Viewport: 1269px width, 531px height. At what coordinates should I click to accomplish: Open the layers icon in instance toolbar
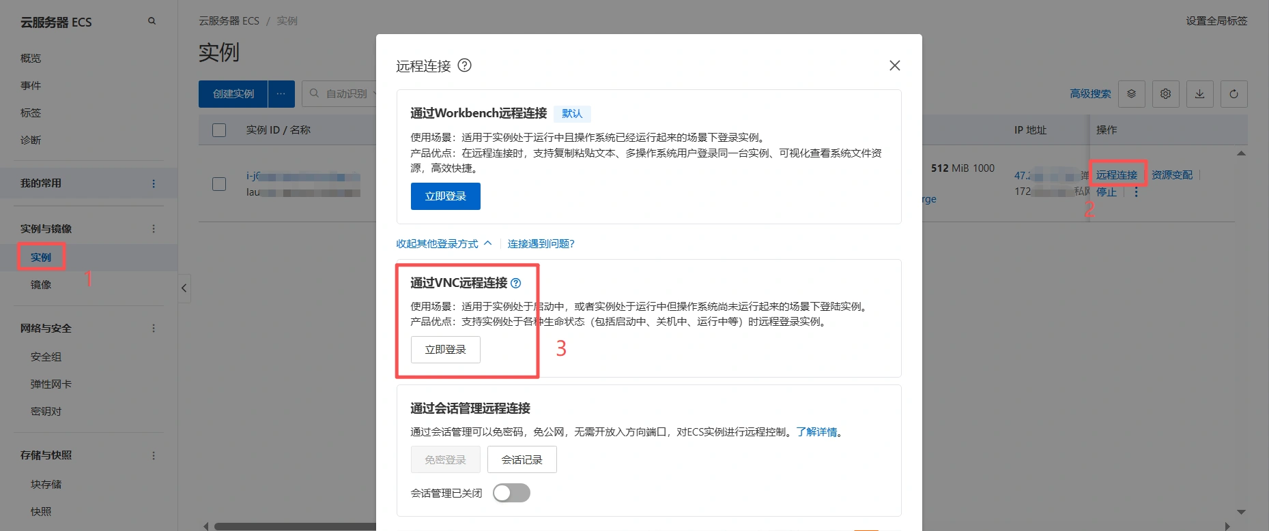(x=1131, y=94)
